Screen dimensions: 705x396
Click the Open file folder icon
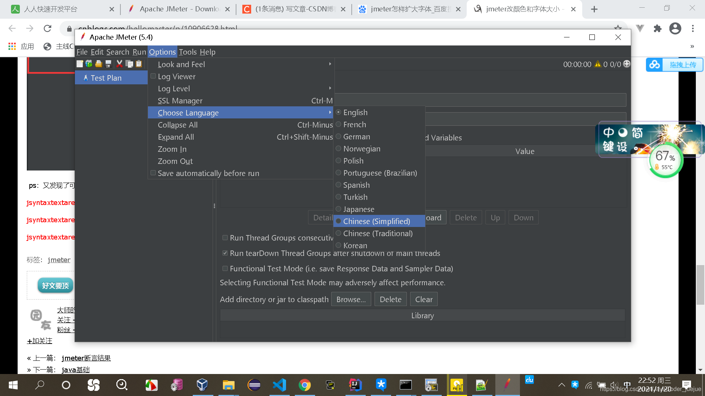pyautogui.click(x=98, y=64)
